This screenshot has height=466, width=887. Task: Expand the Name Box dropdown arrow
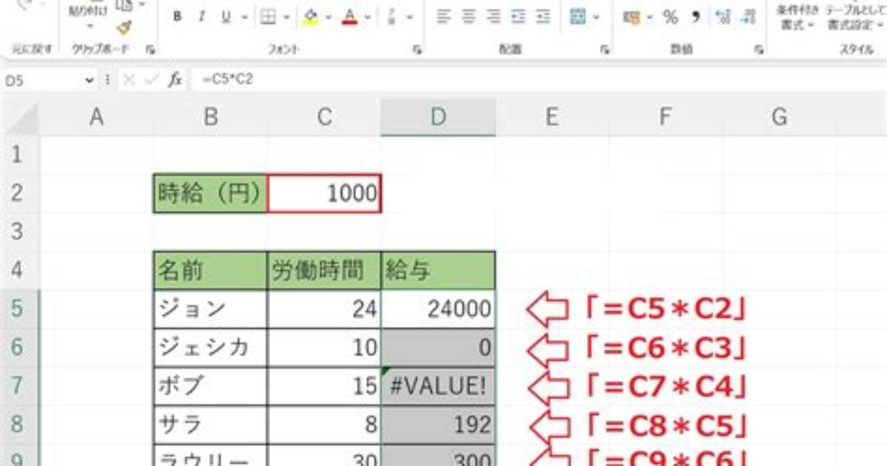click(x=89, y=80)
